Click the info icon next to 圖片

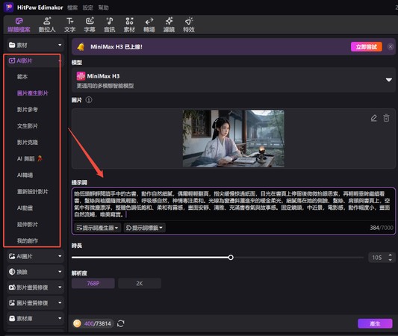click(89, 100)
